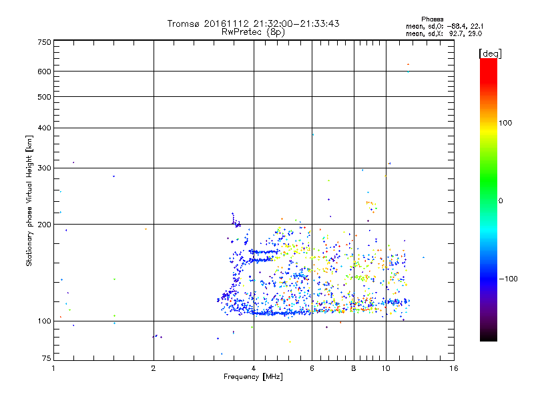Click the plot title 'Tromsø 20161112 21:32:00-21:33:43'
Image resolution: width=534 pixels, height=401 pixels.
(x=253, y=23)
